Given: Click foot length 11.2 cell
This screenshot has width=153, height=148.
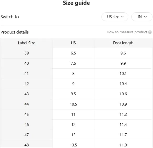Looking at the screenshot, I should point(123,114).
